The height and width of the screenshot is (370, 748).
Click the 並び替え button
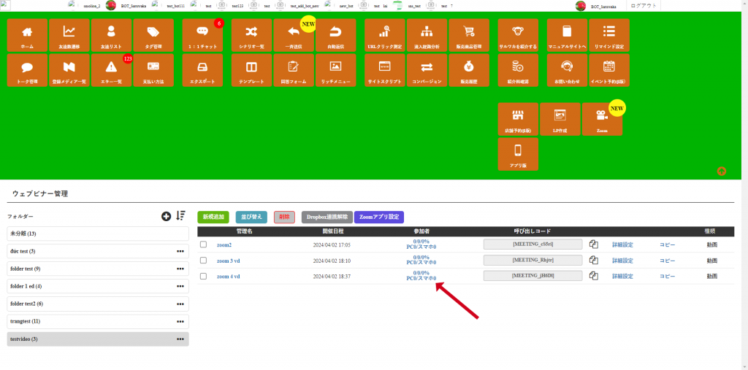[251, 217]
